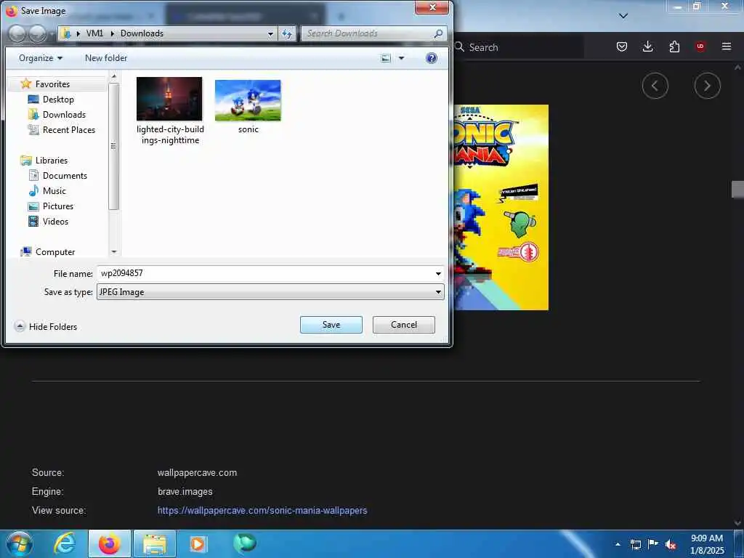This screenshot has width=744, height=558.
Task: Expand the address path dropdown arrow
Action: 270,33
